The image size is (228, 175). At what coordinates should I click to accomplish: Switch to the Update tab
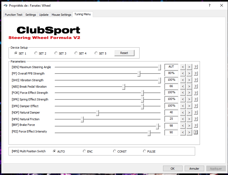pos(44,15)
